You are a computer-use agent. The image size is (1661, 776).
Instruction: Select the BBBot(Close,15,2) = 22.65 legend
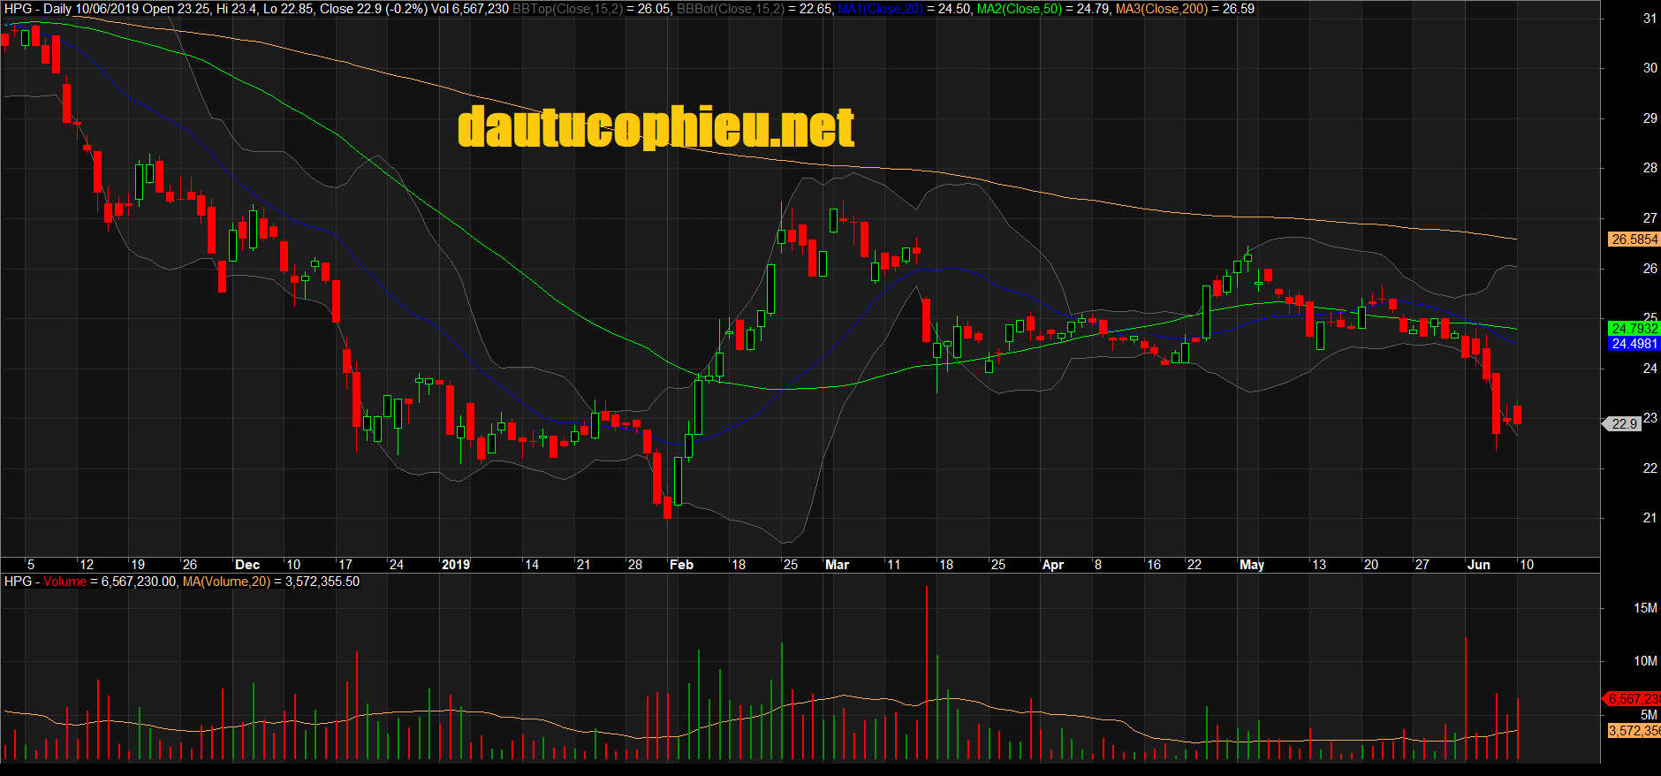755,9
